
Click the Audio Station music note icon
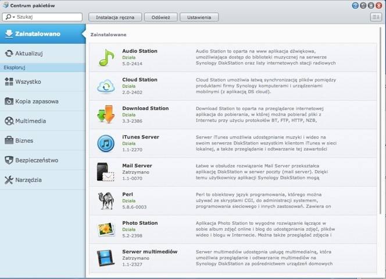[x=106, y=58]
